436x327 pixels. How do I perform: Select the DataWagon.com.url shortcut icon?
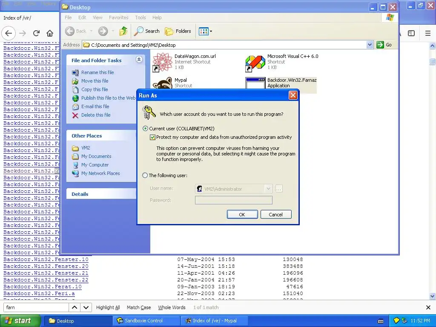162,62
